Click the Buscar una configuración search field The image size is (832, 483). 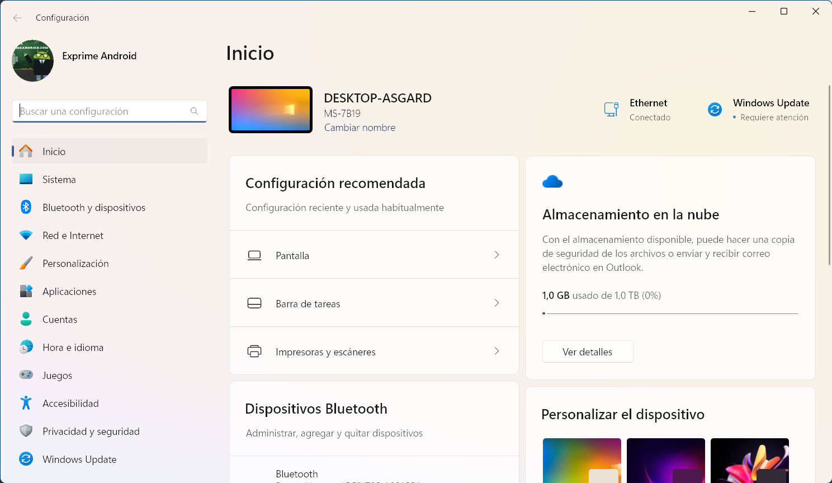[103, 111]
